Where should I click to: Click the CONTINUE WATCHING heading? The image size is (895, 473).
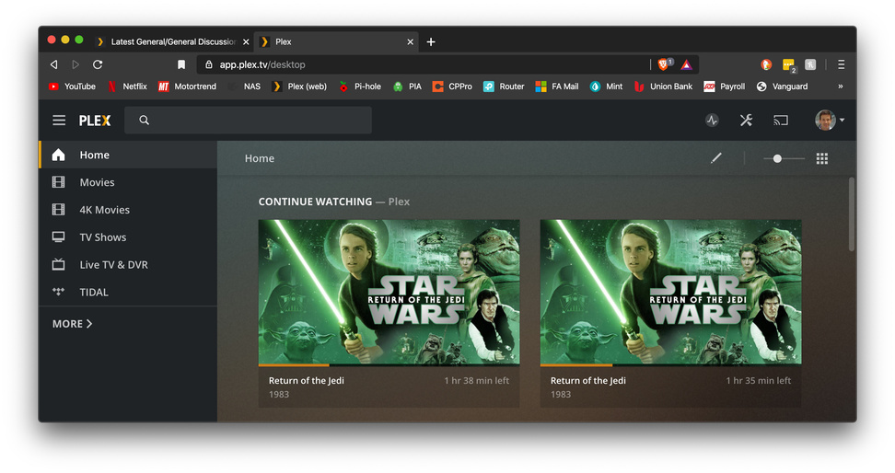pyautogui.click(x=315, y=202)
